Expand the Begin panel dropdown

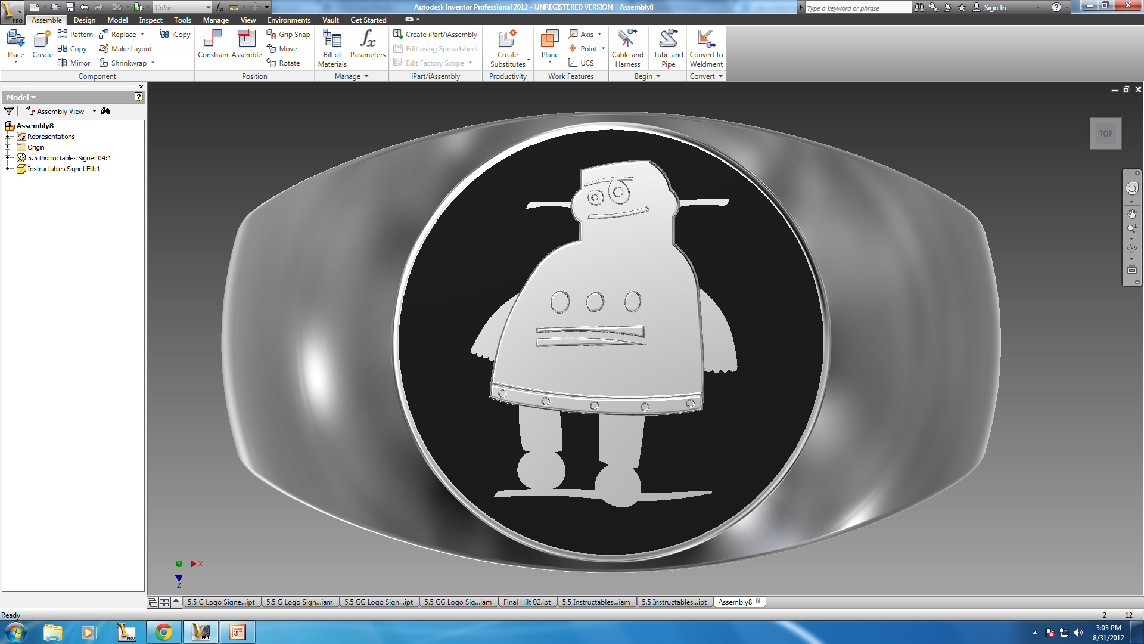tap(658, 76)
